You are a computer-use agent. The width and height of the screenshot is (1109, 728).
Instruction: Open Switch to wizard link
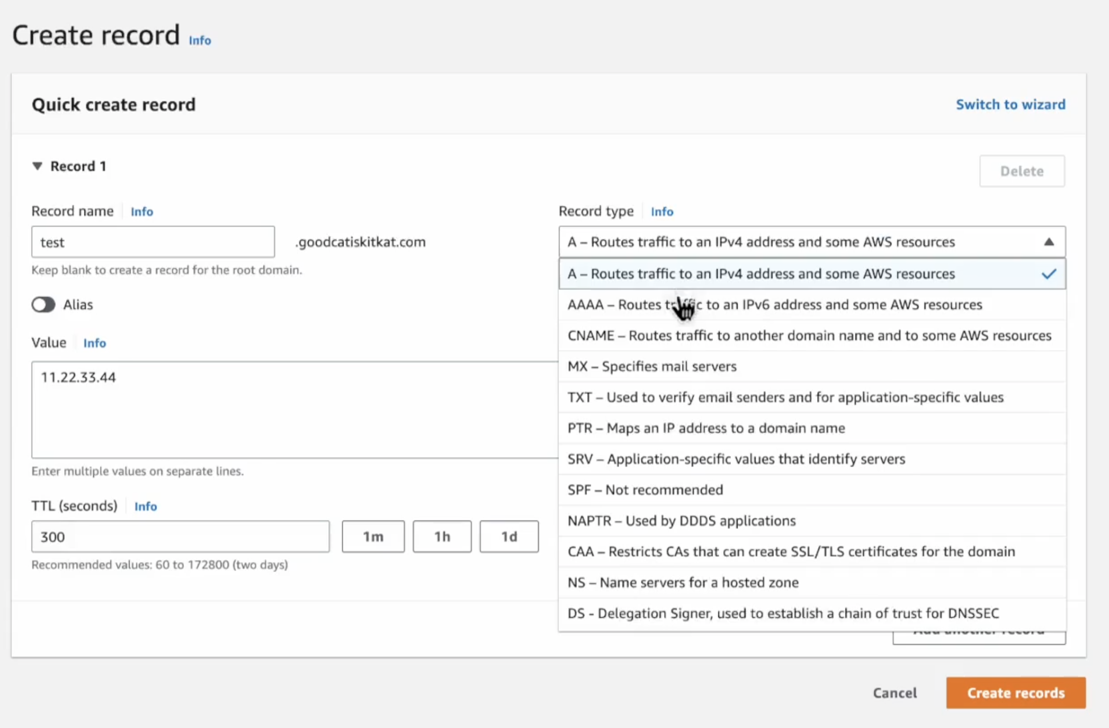(x=1010, y=104)
